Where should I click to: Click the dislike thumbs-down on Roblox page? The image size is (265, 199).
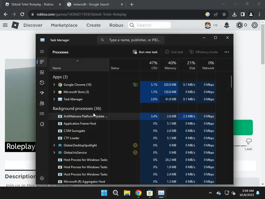(249, 141)
